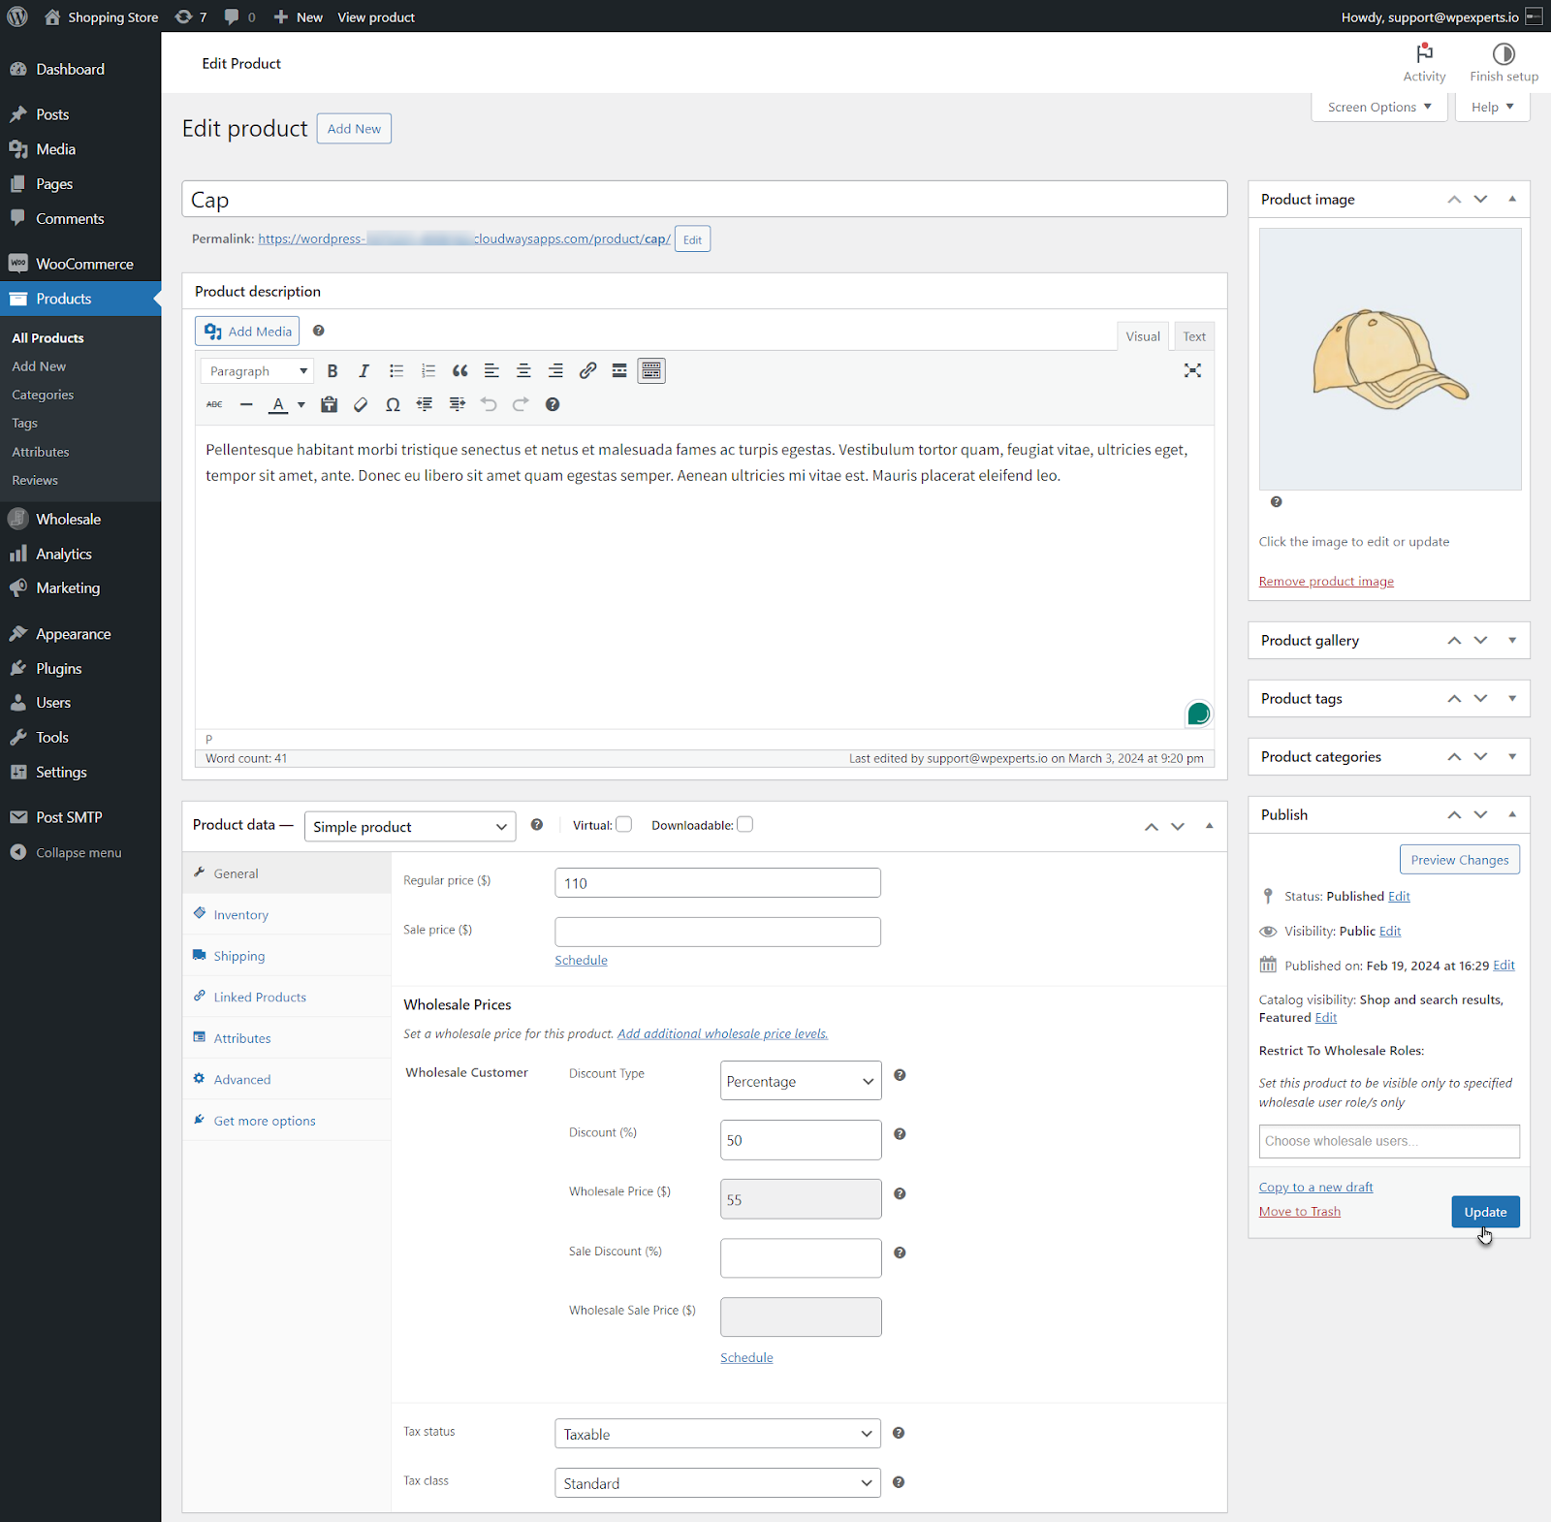Insert Read More tag icon
Image resolution: width=1551 pixels, height=1522 pixels.
pos(619,371)
